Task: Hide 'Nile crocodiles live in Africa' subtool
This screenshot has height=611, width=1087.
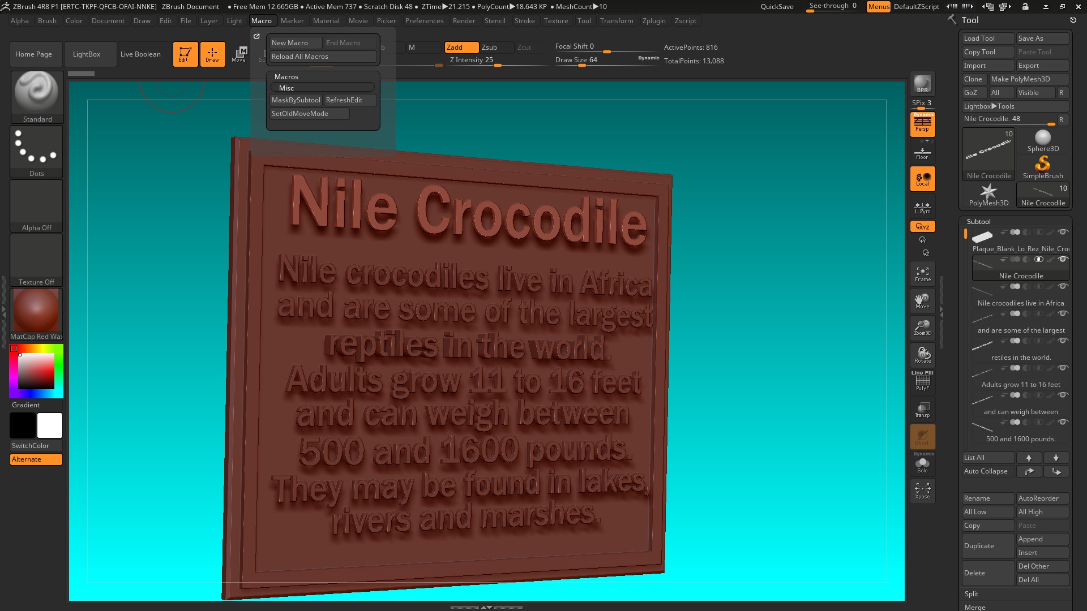Action: point(1063,286)
